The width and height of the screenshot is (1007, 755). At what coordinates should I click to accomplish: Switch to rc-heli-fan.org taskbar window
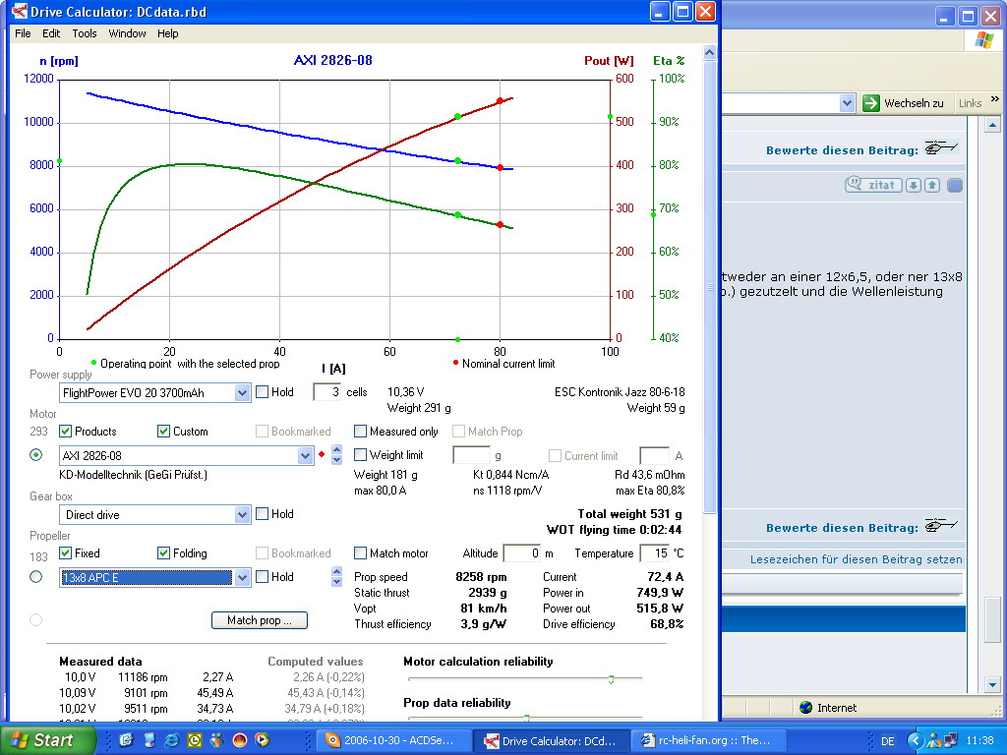click(711, 740)
